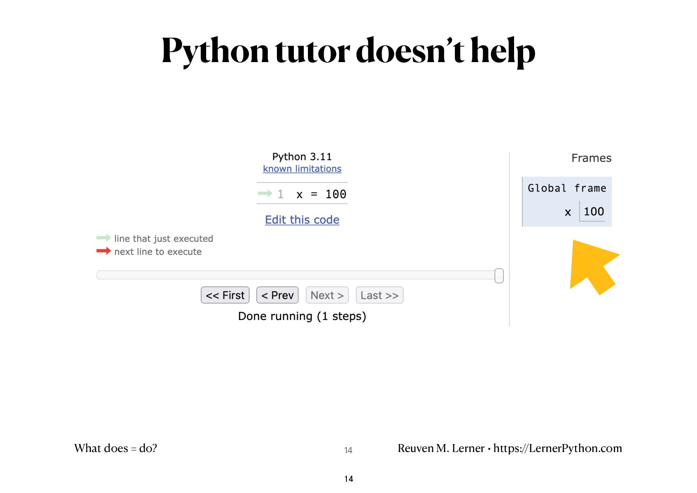Click the Frames heading
This screenshot has width=697, height=493.
click(591, 158)
